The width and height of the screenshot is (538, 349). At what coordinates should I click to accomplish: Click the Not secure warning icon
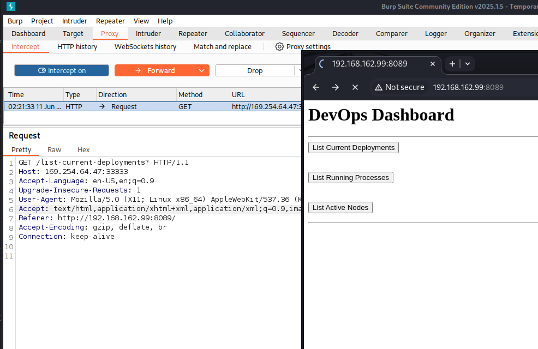[379, 87]
